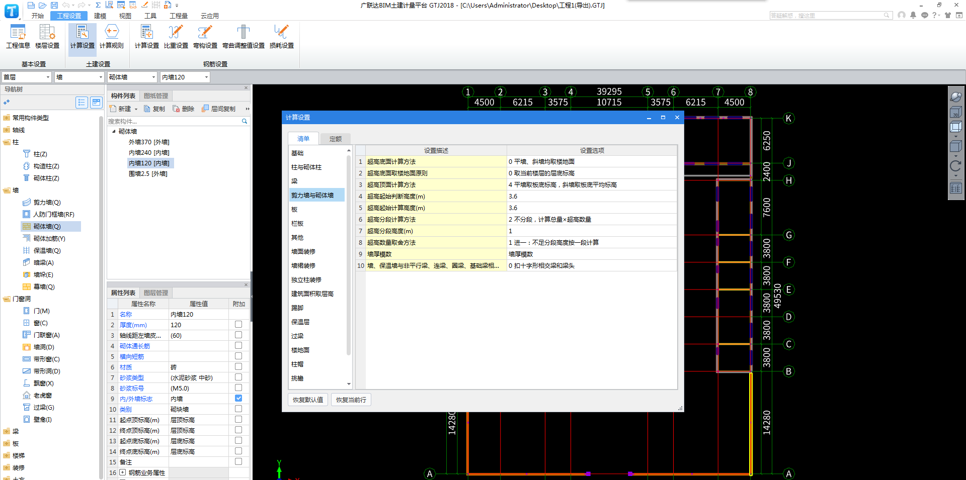Switch to 图纸管理 tab

156,95
